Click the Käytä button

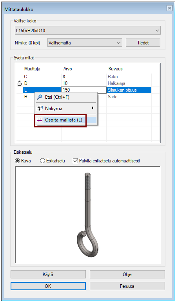point(48,274)
